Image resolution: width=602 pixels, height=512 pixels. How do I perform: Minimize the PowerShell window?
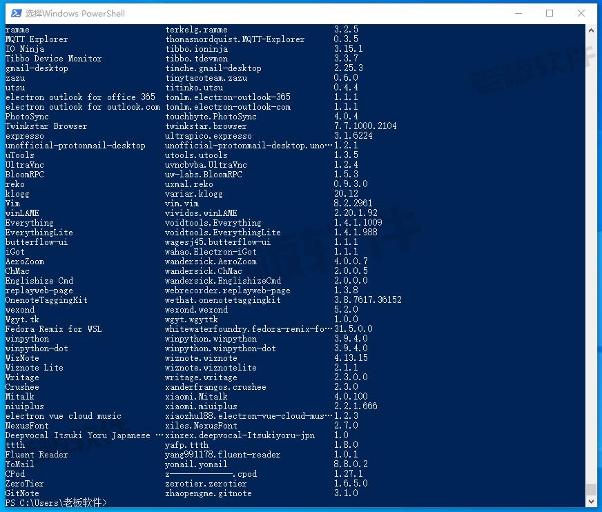tap(518, 13)
